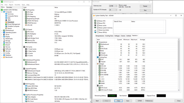Viewport: 184px width, 103px height.
Task: Toggle the Stress CPU checkbox
Action: point(98,21)
